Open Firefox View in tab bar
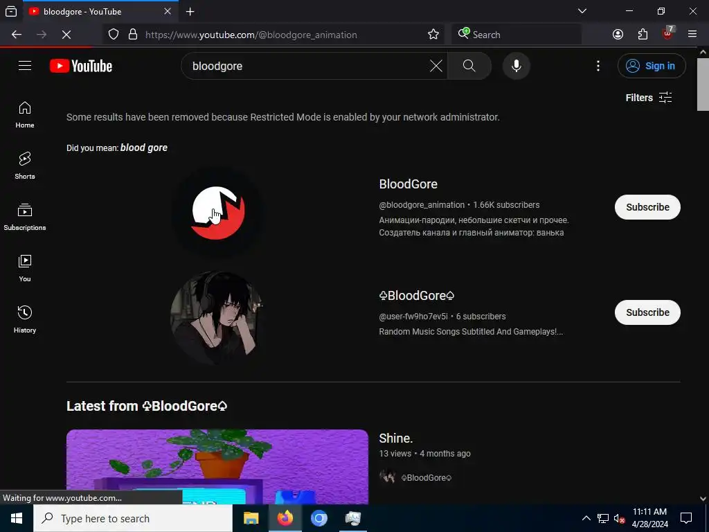The width and height of the screenshot is (709, 532). (11, 11)
